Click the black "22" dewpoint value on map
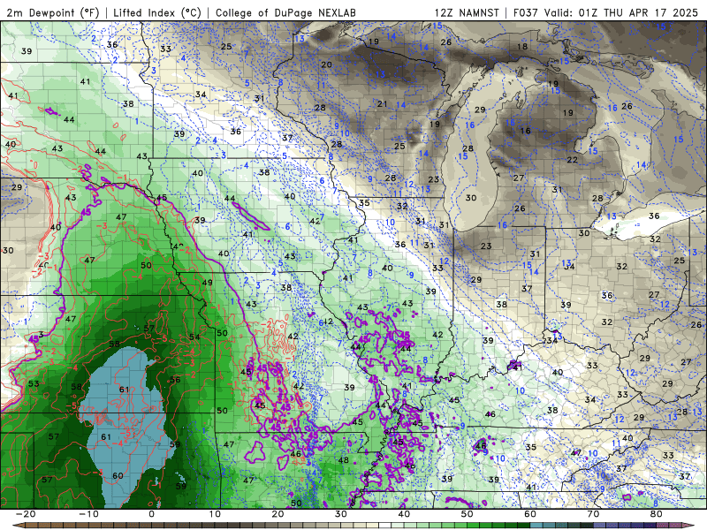 [x=572, y=160]
